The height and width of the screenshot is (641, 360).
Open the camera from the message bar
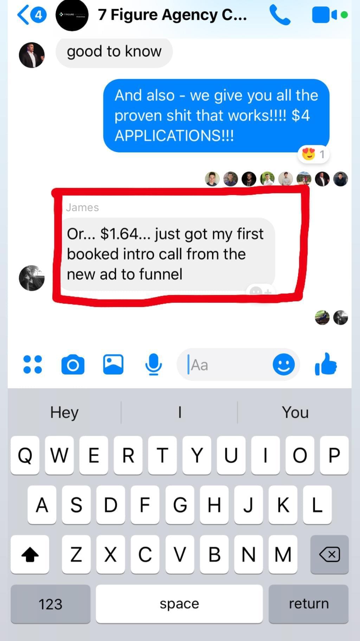(x=73, y=365)
